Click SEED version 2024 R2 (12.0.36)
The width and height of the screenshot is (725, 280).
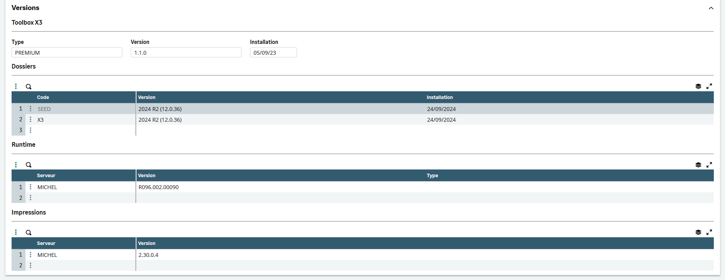tap(160, 109)
